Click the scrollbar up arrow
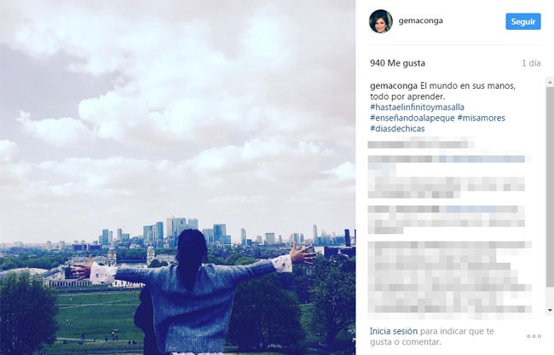This screenshot has width=554, height=355. point(550,82)
